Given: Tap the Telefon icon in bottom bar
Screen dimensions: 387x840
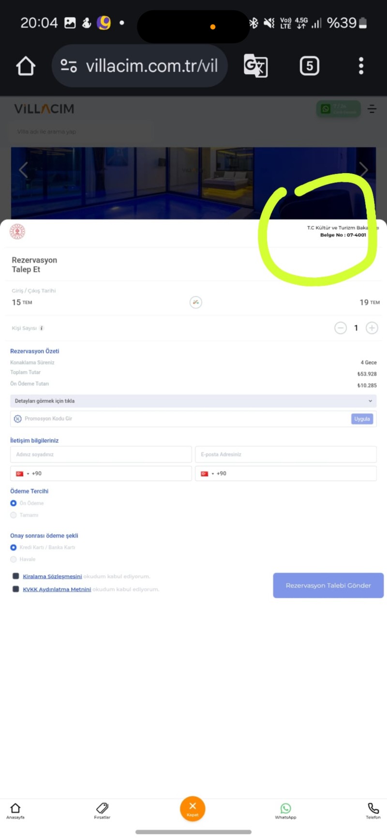Looking at the screenshot, I should [373, 810].
